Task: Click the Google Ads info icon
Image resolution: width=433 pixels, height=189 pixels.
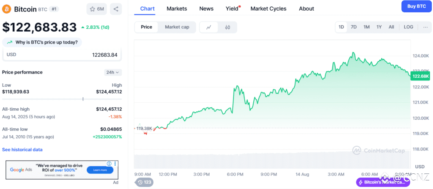Action: click(x=109, y=164)
